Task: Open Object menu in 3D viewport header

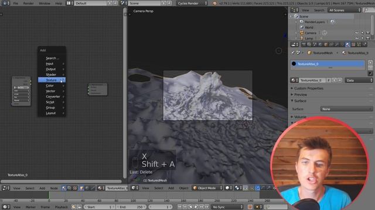Action: pos(183,188)
